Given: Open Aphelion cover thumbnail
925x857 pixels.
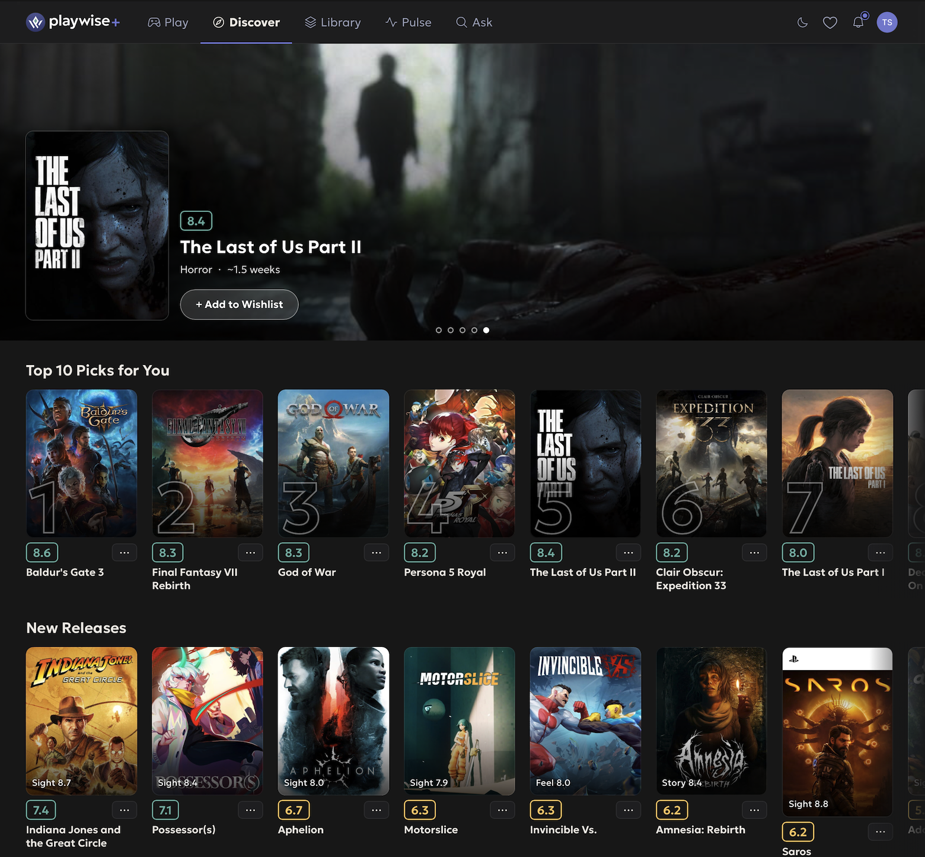Looking at the screenshot, I should [334, 721].
